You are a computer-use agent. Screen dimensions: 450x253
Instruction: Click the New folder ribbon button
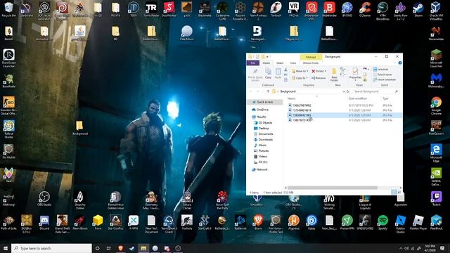[x=334, y=74]
